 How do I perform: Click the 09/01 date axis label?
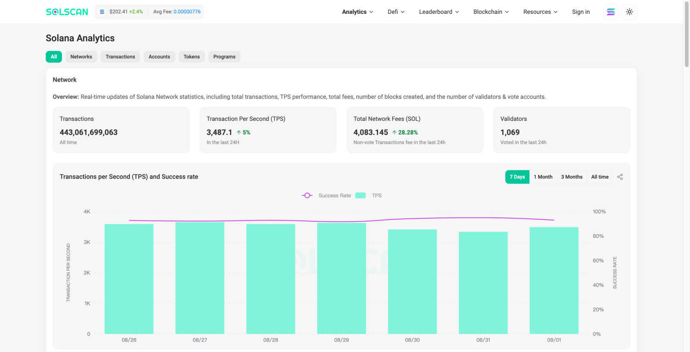point(554,340)
